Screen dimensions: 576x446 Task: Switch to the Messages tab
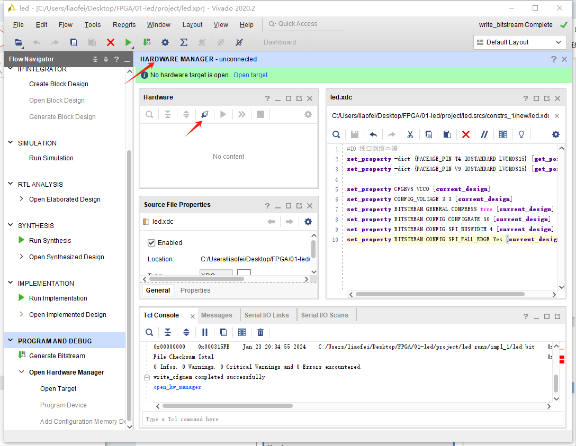coord(217,315)
